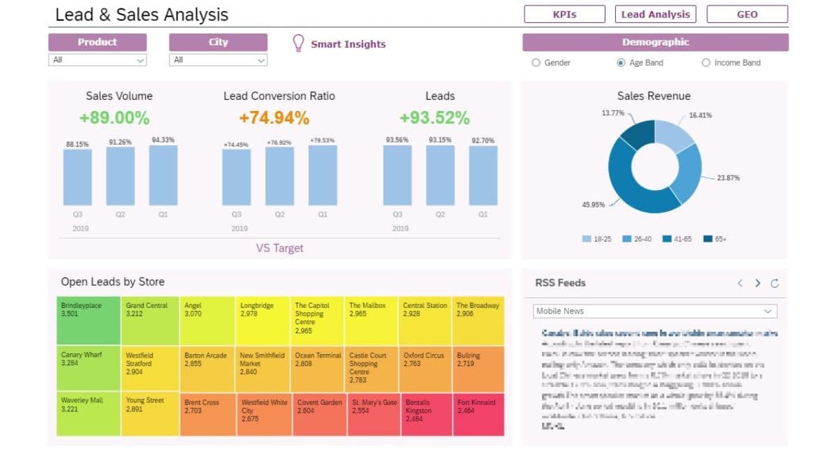The image size is (838, 454).
Task: Select the Age Band radio option
Action: (621, 63)
